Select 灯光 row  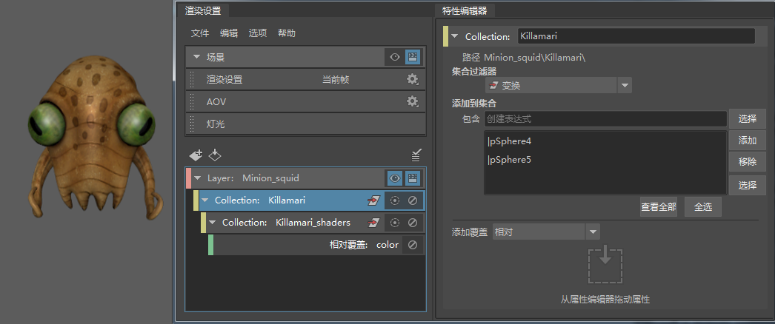tap(305, 124)
